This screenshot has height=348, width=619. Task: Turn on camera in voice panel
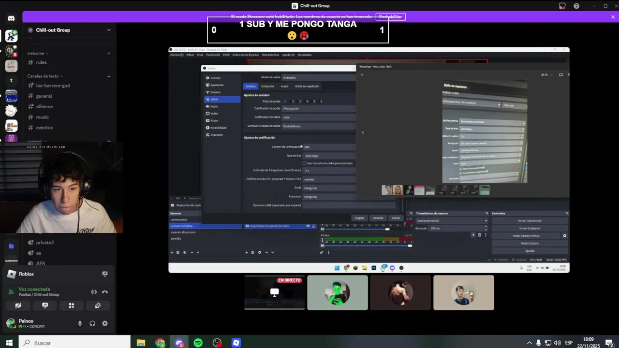18,305
